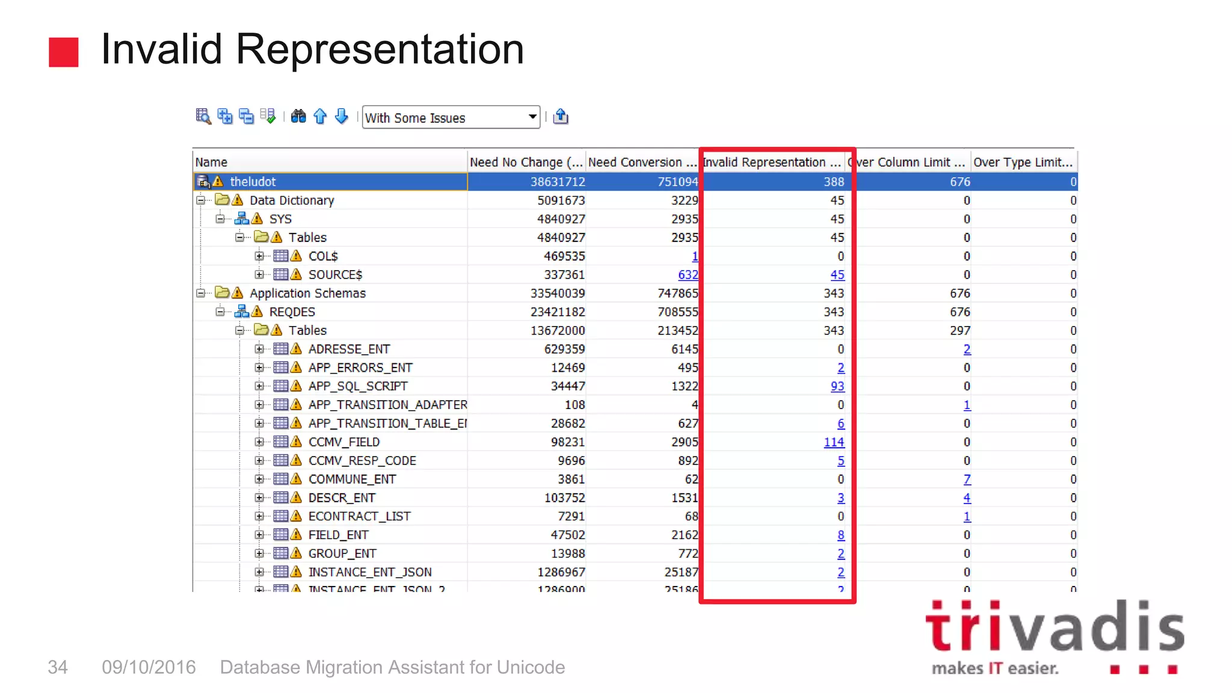Screen dimensions: 1232x693
Task: Click the binoculars Find icon
Action: 298,116
